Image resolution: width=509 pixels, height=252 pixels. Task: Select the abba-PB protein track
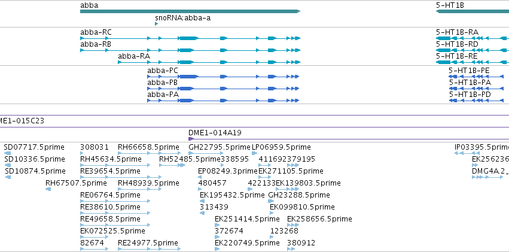(223, 89)
